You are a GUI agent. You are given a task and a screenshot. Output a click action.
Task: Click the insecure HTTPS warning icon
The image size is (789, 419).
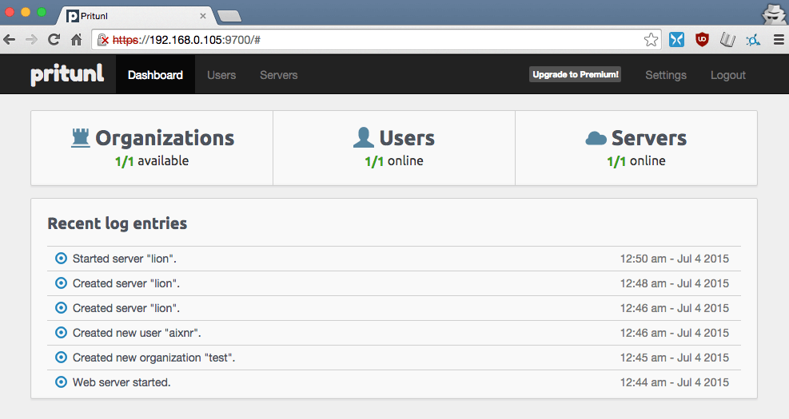coord(102,40)
